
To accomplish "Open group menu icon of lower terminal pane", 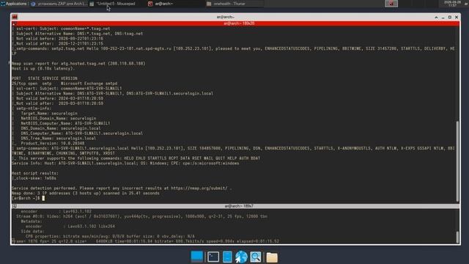I will [x=15, y=206].
